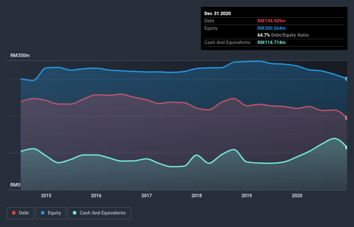Click the 2019 x-axis label
Image resolution: width=354 pixels, height=227 pixels.
tap(247, 195)
